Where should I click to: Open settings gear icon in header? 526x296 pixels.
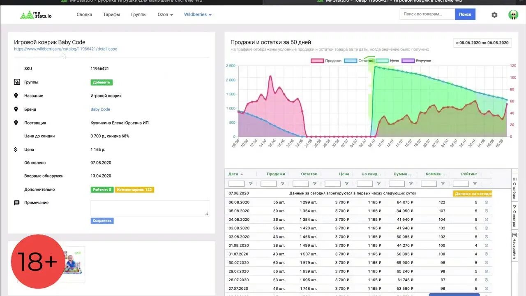pos(494,15)
